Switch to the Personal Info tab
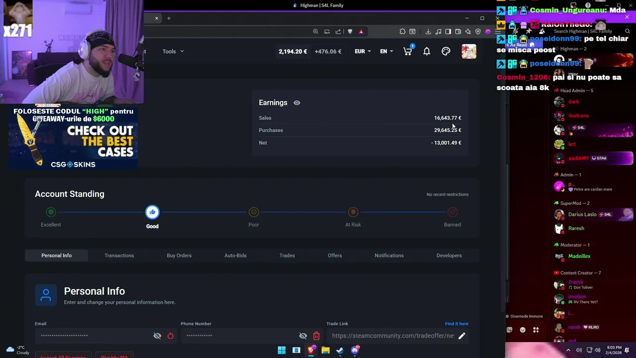 (57, 256)
